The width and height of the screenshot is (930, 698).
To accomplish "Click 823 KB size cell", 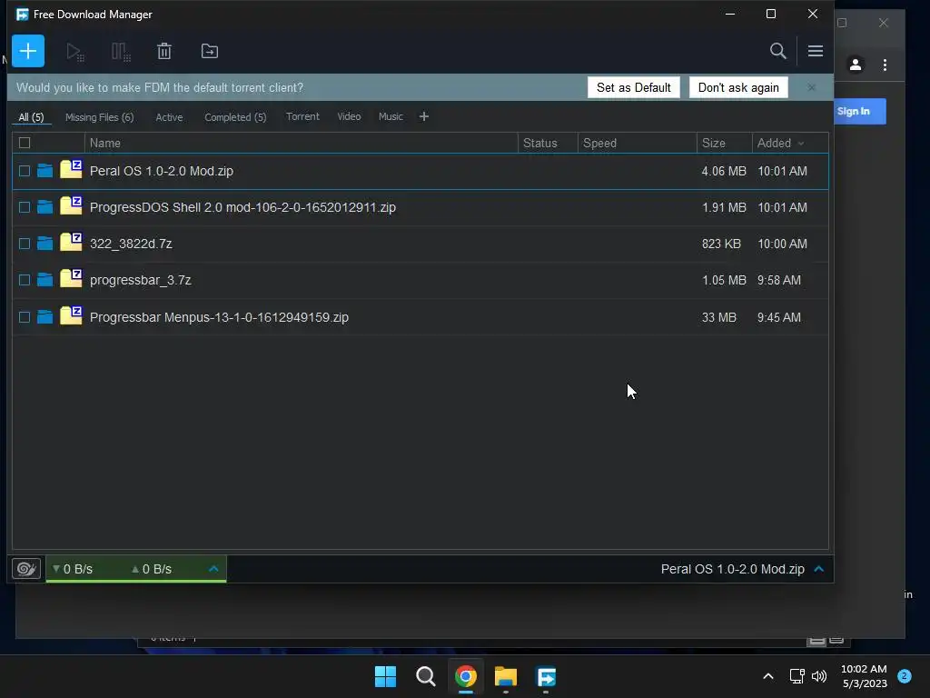I will click(x=721, y=244).
